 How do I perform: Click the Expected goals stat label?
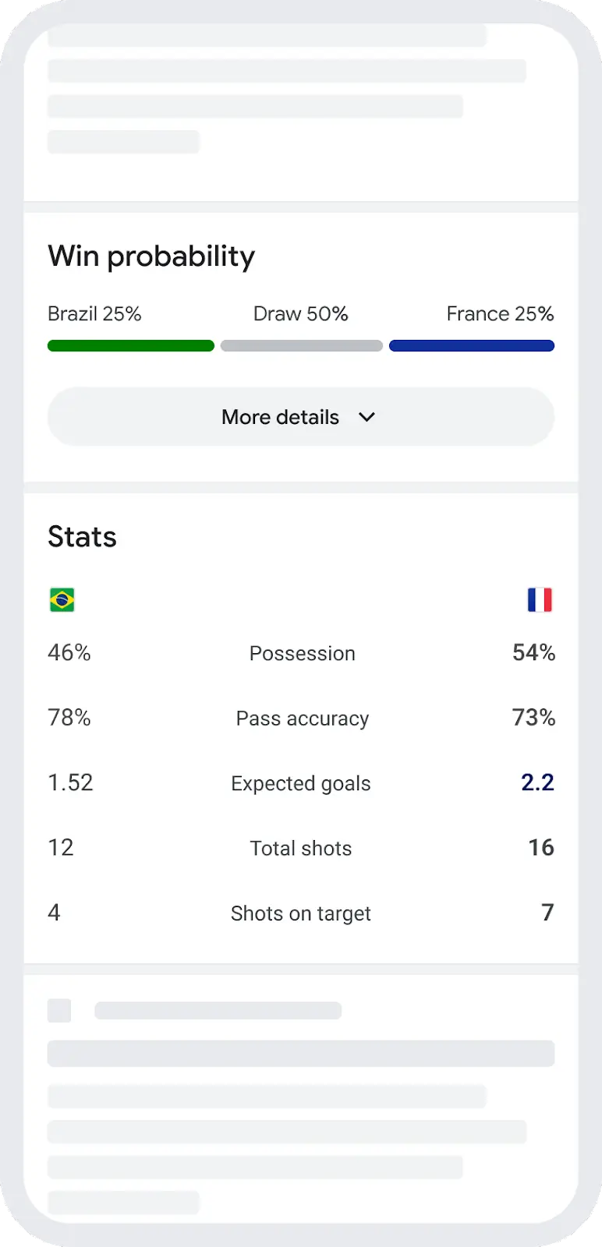301,783
